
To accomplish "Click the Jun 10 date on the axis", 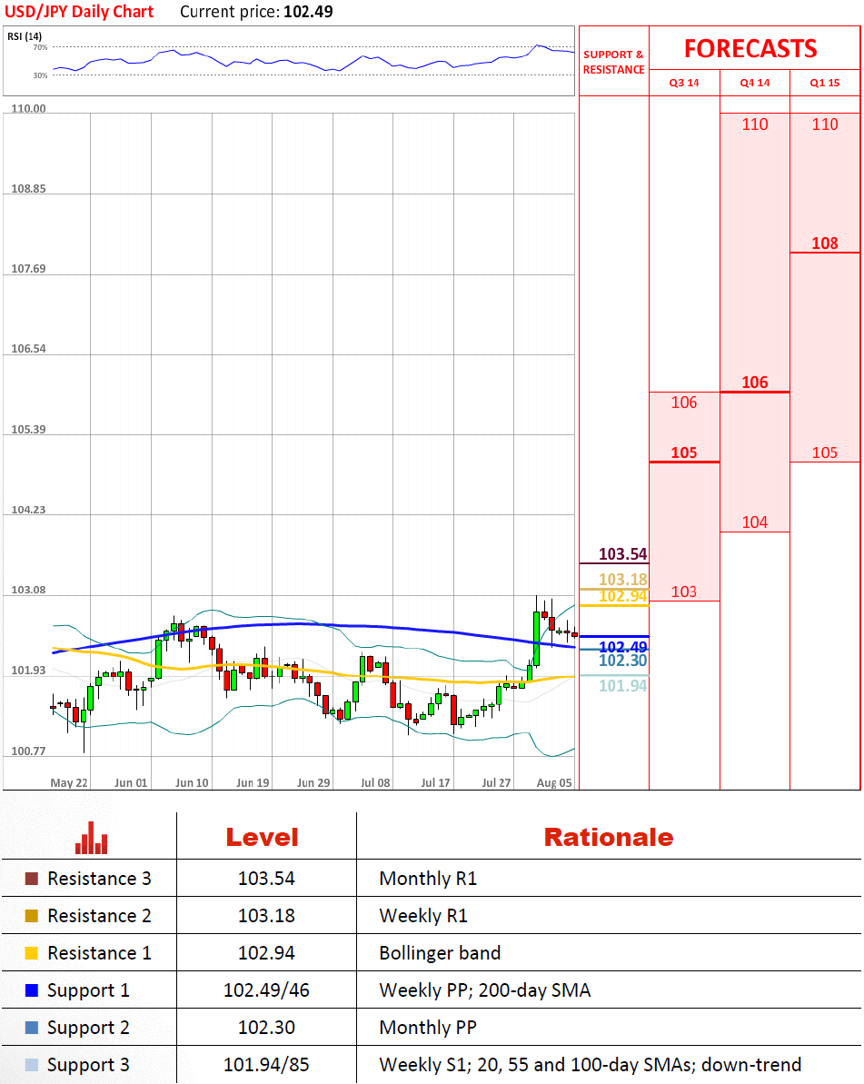I will point(192,783).
